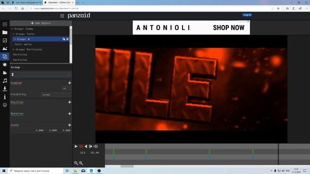Screen dimensions: 310x174
Task: Zoom in the timeline
Action: tap(81, 163)
